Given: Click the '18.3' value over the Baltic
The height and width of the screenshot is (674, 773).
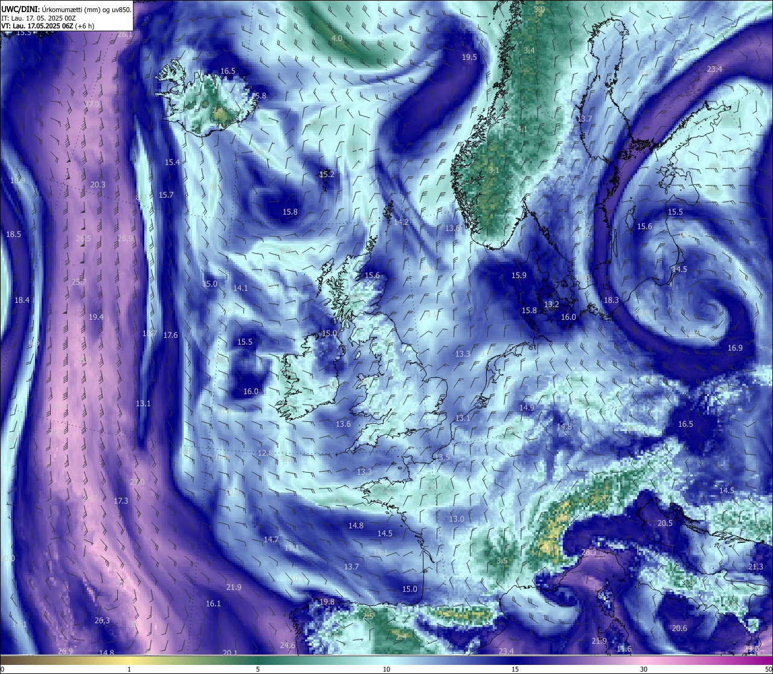Looking at the screenshot, I should (x=611, y=300).
